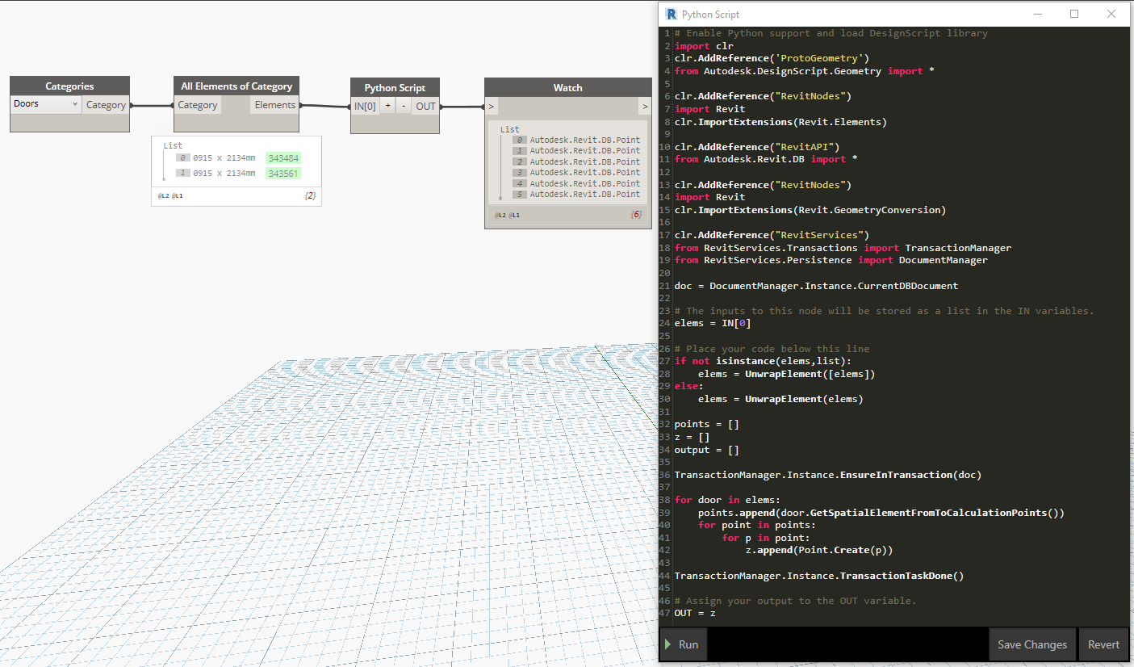Click the green element ID 343484
This screenshot has height=667, width=1134.
pos(282,158)
